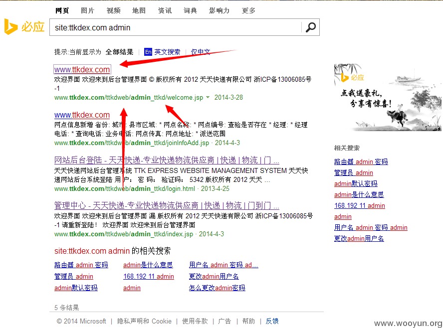Click sidebar link 管理员 admin
Viewport: 443px width, 328px height.
pyautogui.click(x=353, y=173)
